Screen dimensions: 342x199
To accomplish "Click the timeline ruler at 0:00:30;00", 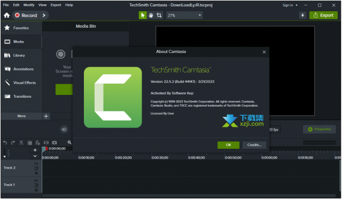I will (x=160, y=157).
